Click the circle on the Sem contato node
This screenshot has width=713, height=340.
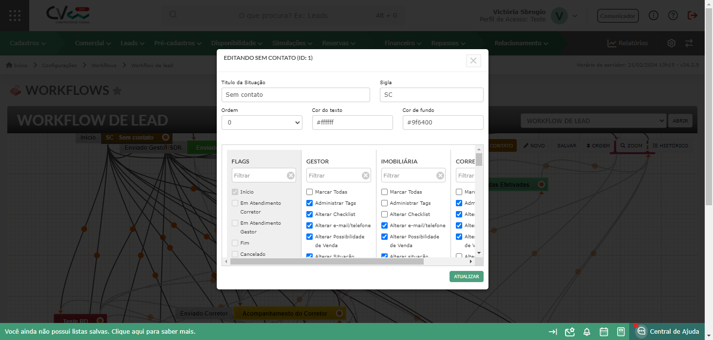[x=166, y=138]
